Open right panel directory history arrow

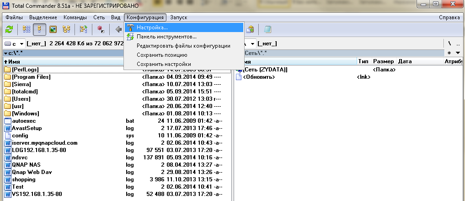[458, 53]
